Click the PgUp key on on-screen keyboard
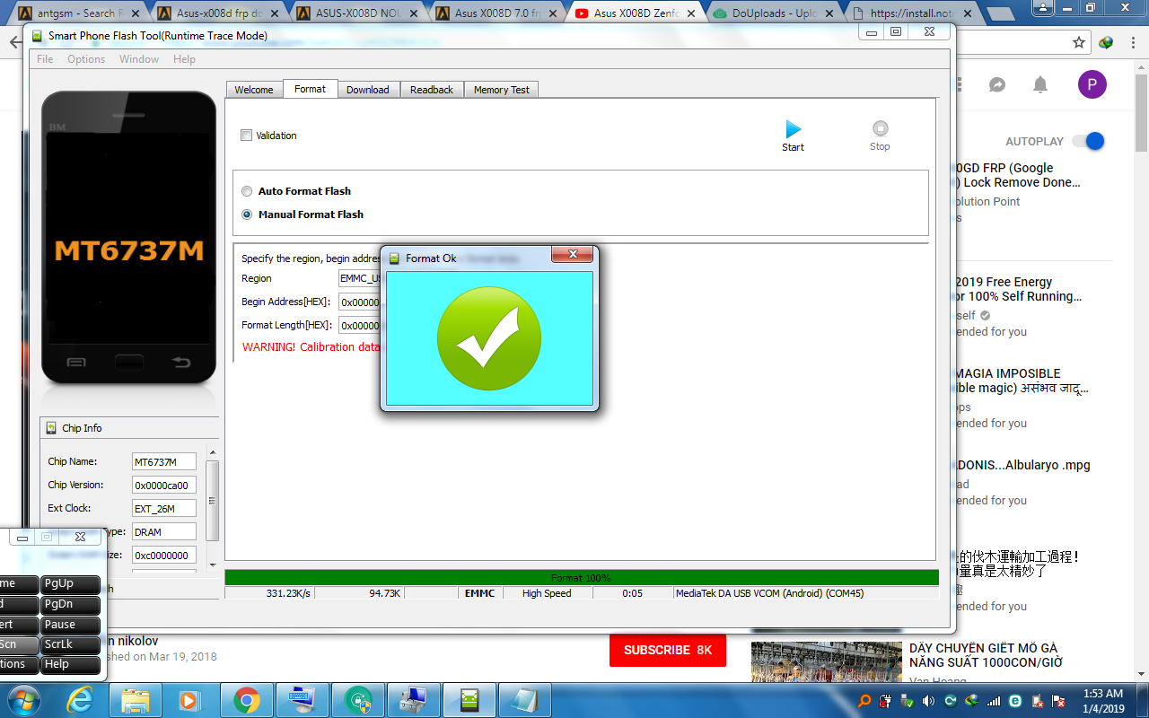Image resolution: width=1149 pixels, height=718 pixels. (70, 583)
